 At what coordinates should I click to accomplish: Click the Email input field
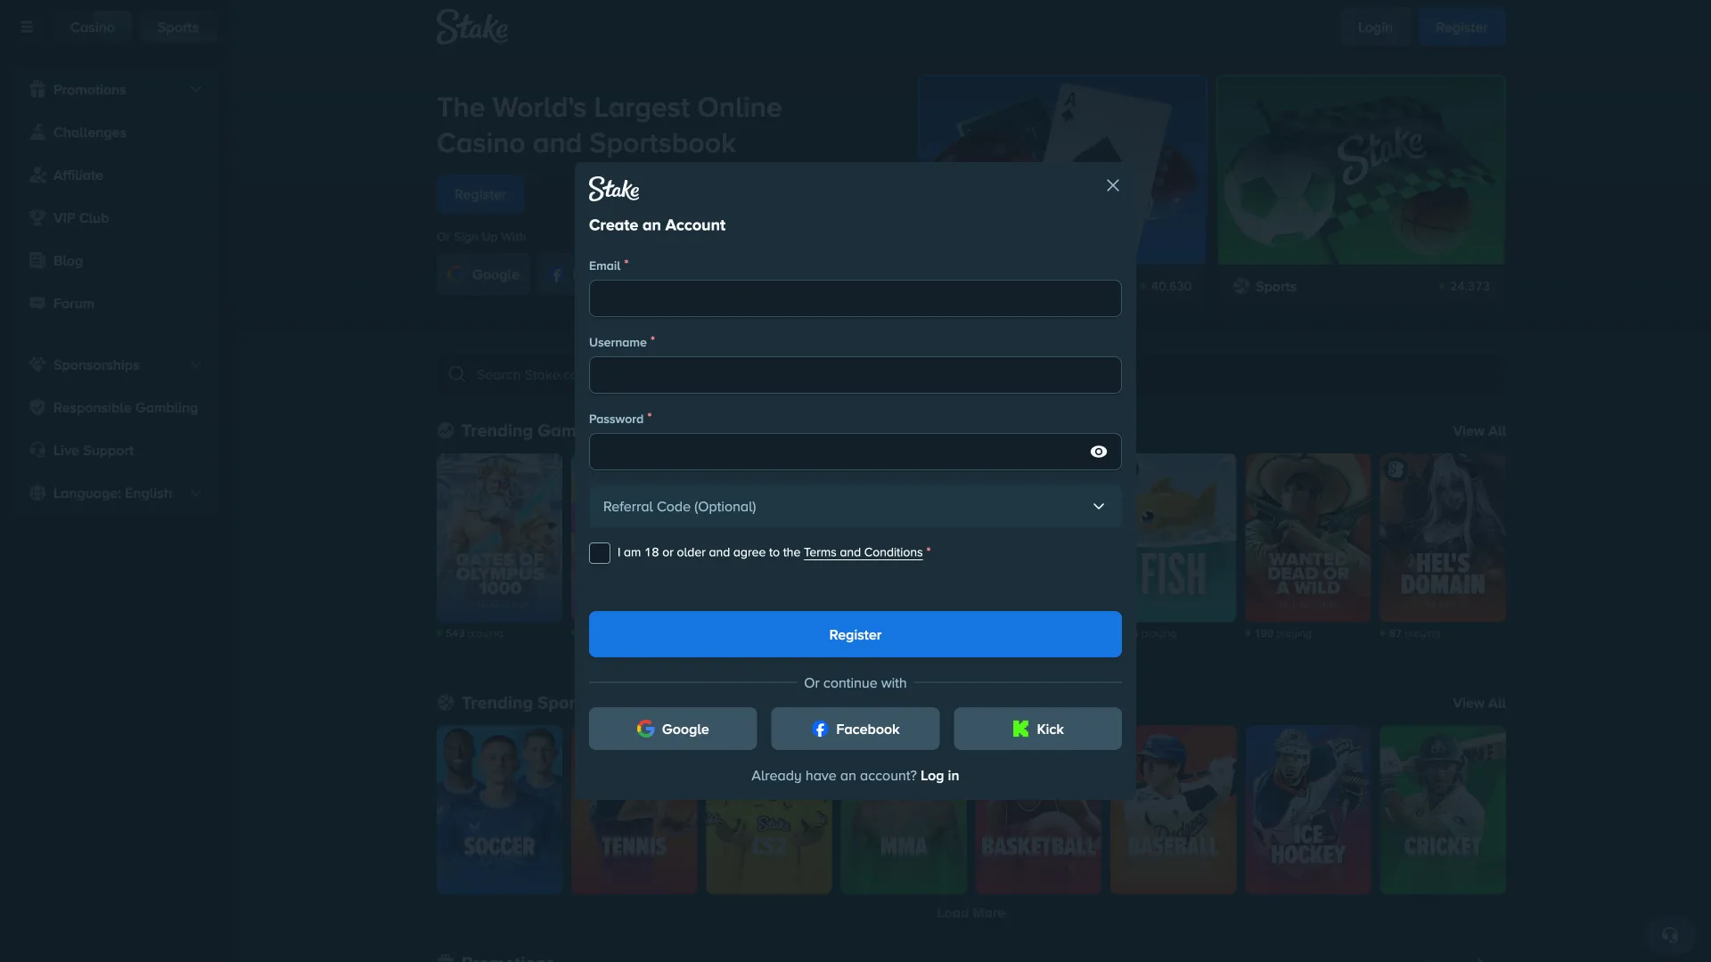click(x=855, y=298)
